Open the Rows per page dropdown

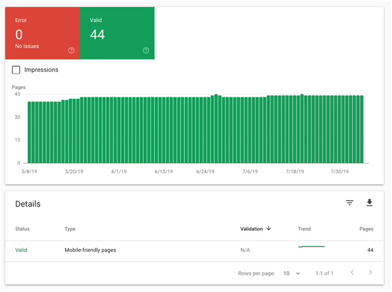(292, 273)
